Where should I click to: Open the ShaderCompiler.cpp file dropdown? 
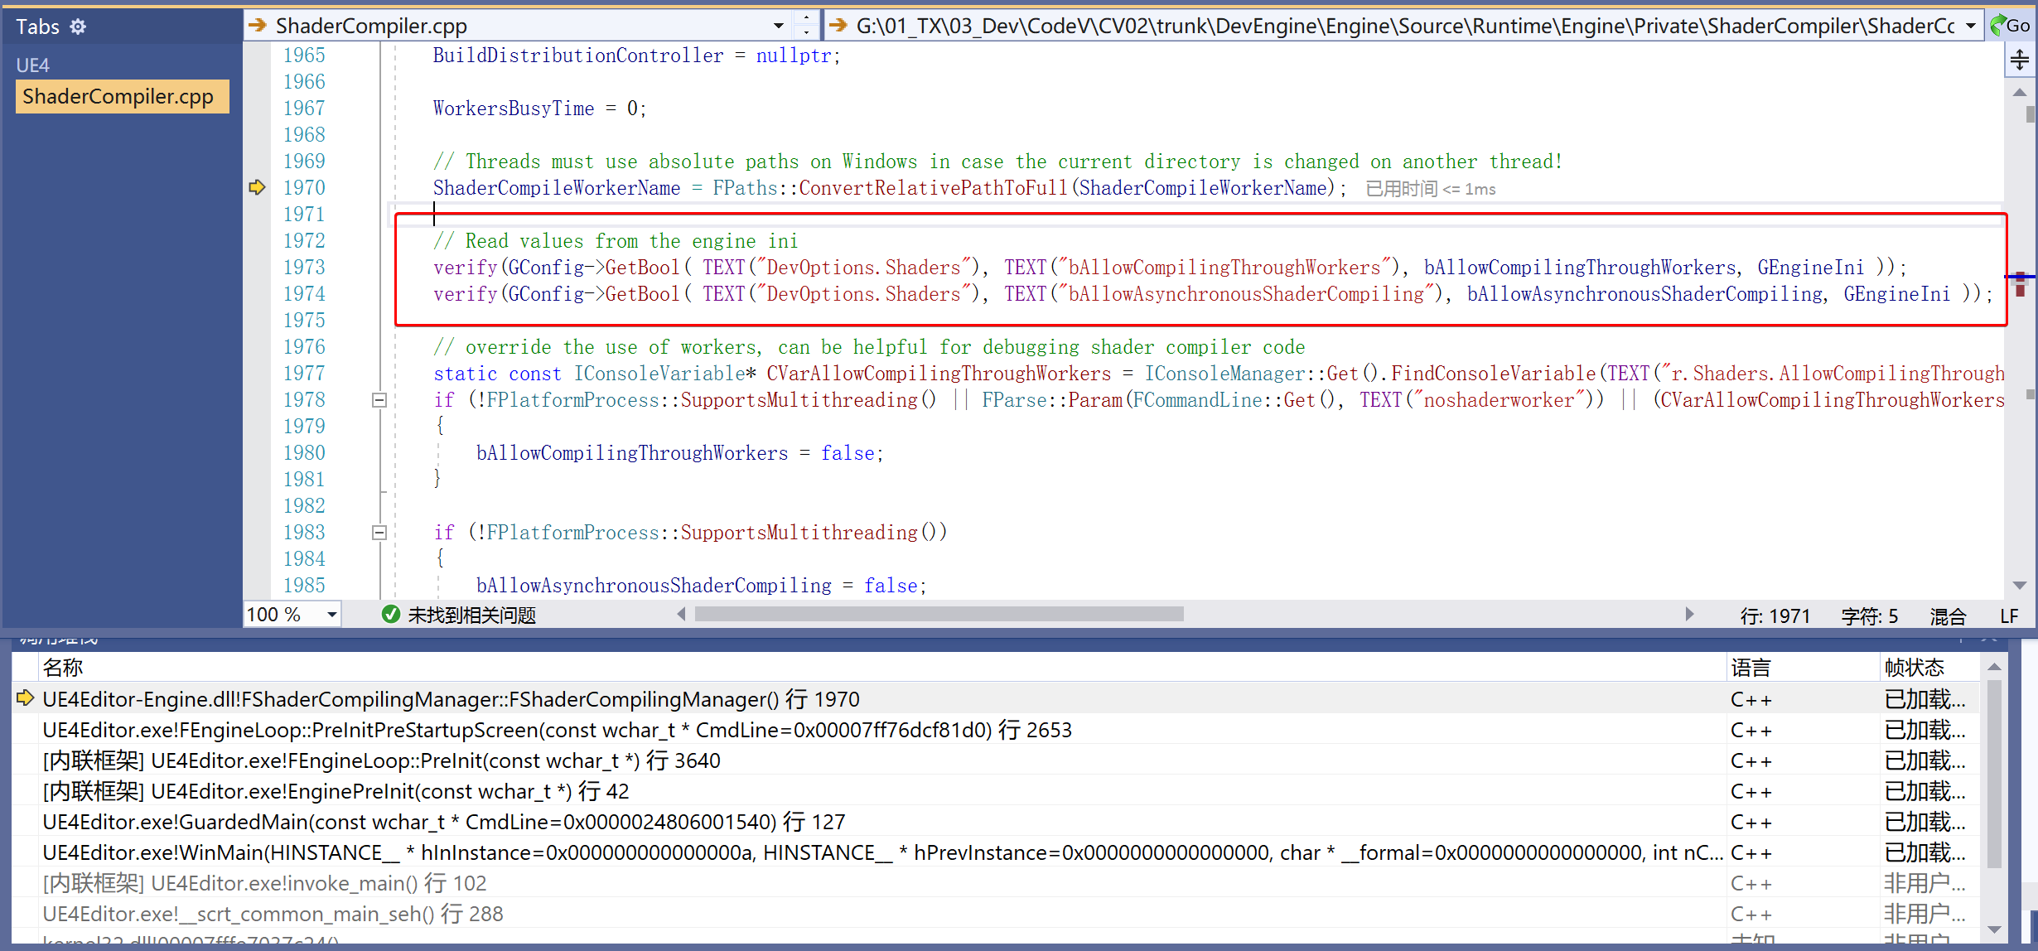(778, 27)
